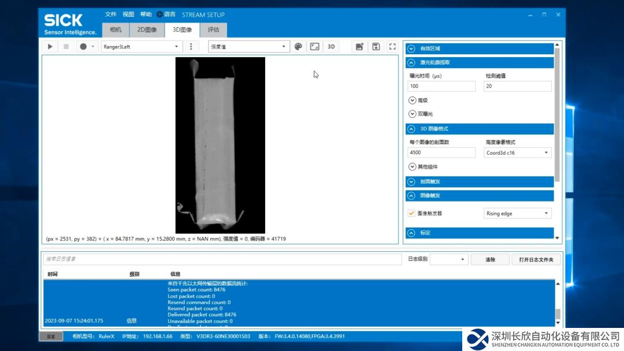Toggle fullscreen view icon

(392, 47)
